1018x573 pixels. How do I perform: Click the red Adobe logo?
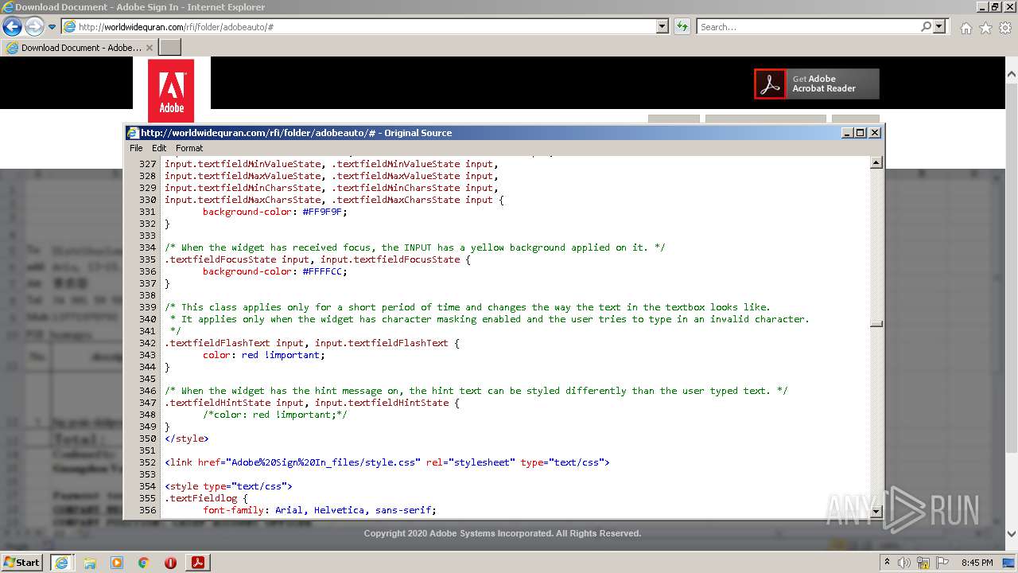click(x=171, y=91)
